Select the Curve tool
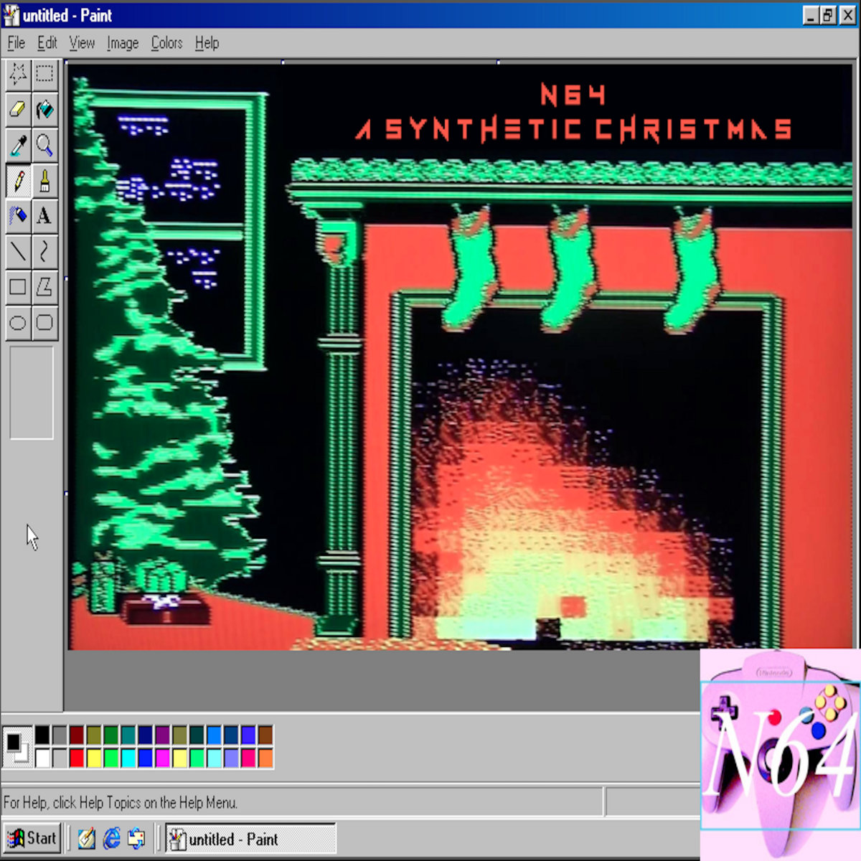Image resolution: width=861 pixels, height=861 pixels. (44, 251)
